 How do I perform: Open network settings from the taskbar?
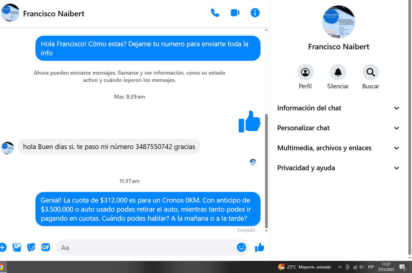355,267
